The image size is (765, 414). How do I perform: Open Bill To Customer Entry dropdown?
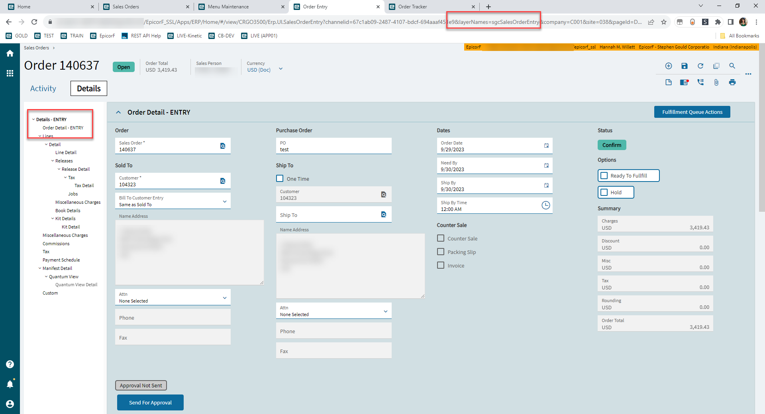click(225, 201)
